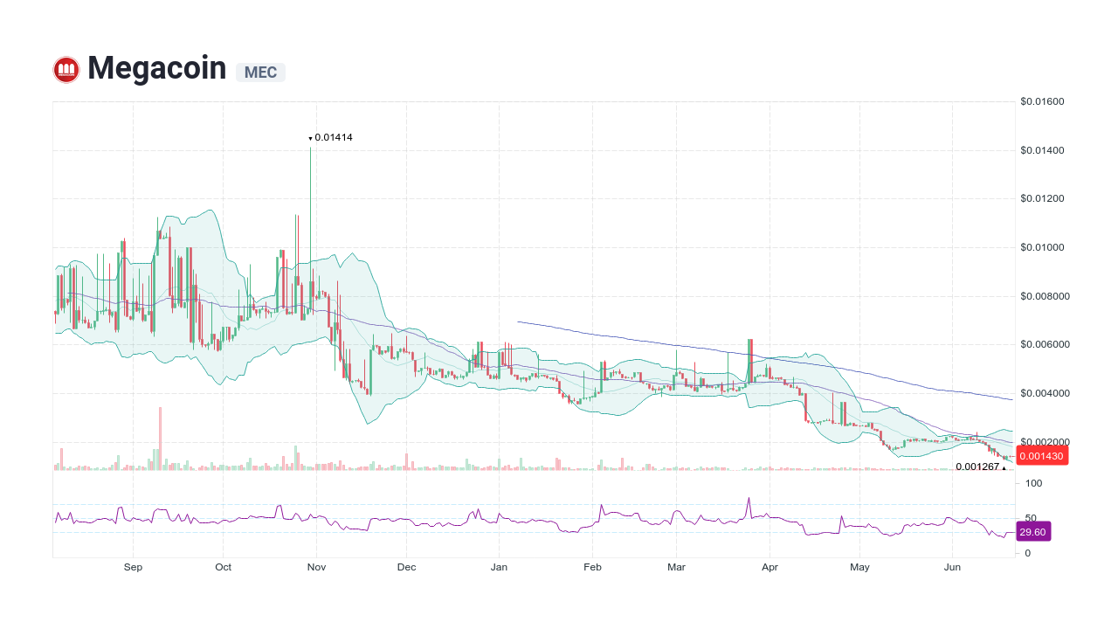The image size is (1118, 629).
Task: Select the tallest red volume bar
Action: [x=160, y=437]
